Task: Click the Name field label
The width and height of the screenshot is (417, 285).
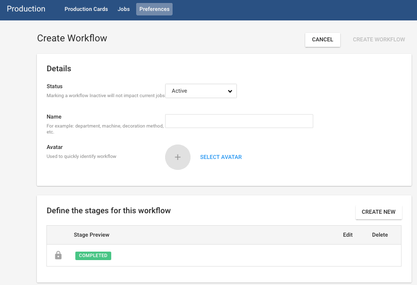Action: pos(54,117)
